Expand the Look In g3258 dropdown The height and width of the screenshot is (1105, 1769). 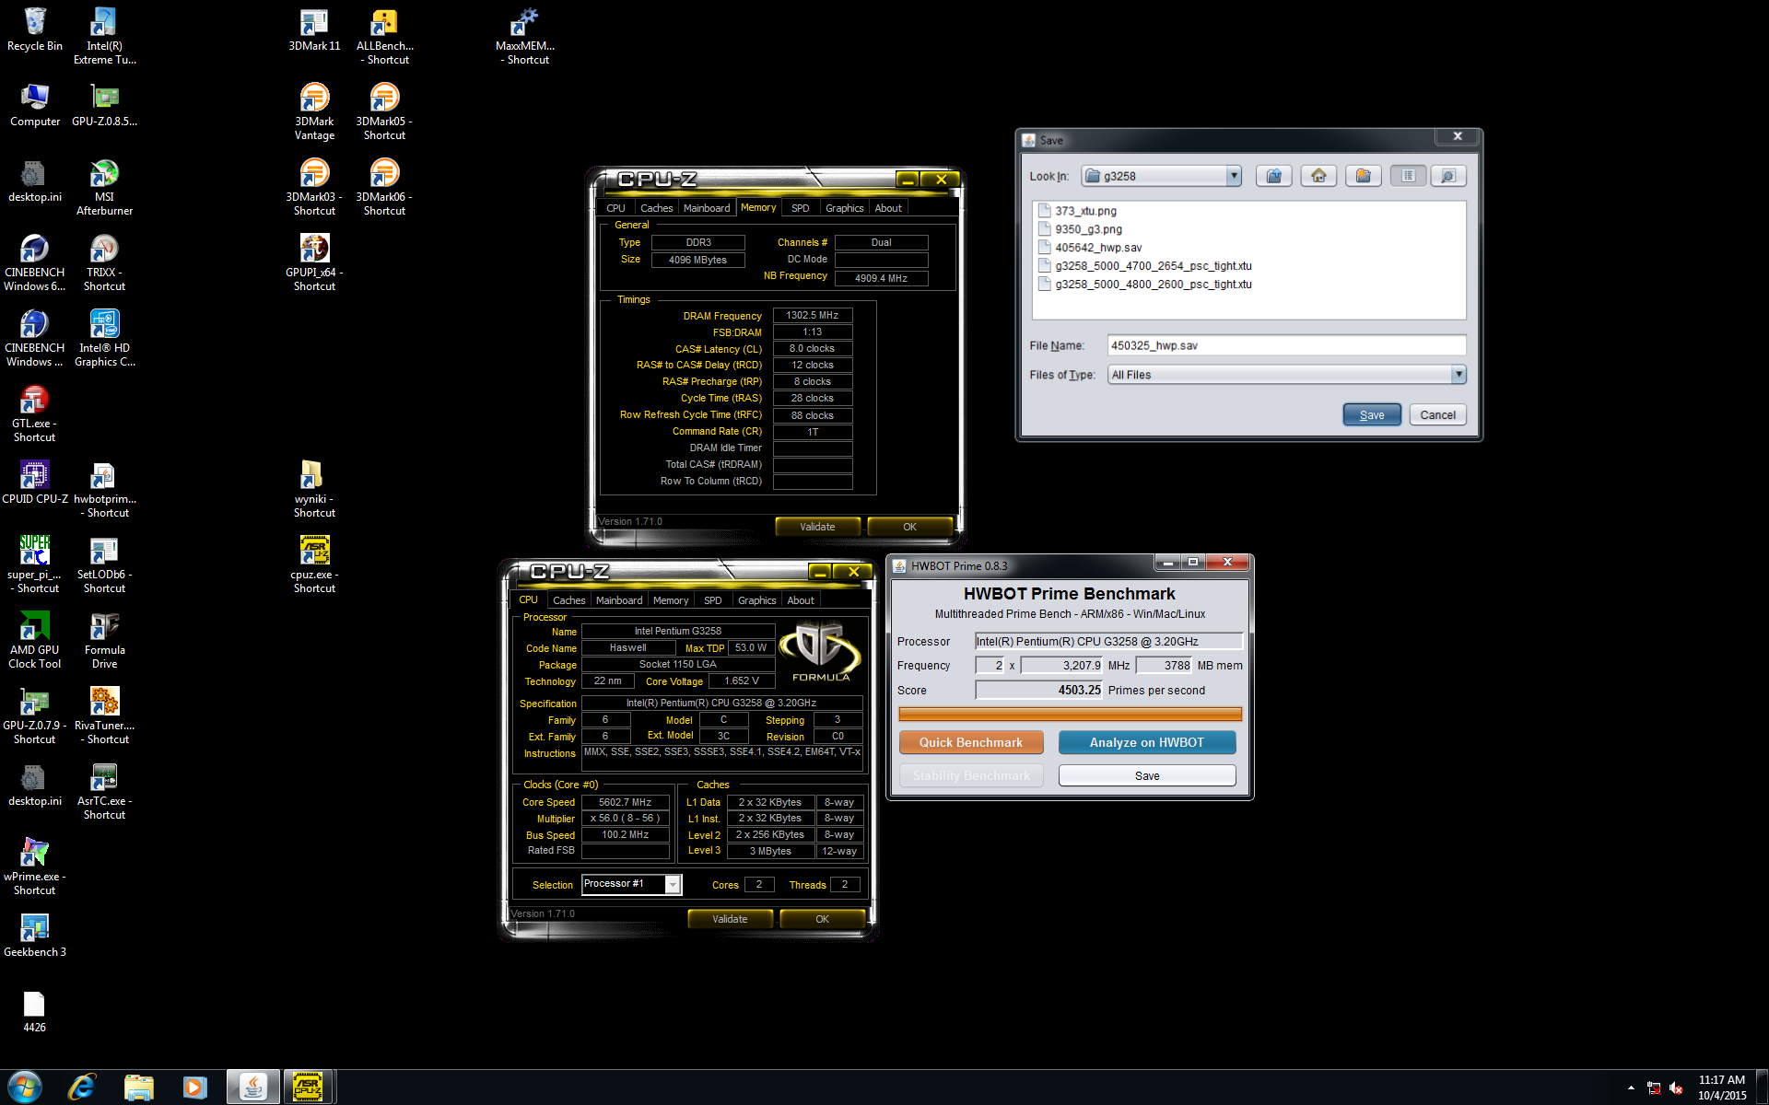pyautogui.click(x=1234, y=176)
